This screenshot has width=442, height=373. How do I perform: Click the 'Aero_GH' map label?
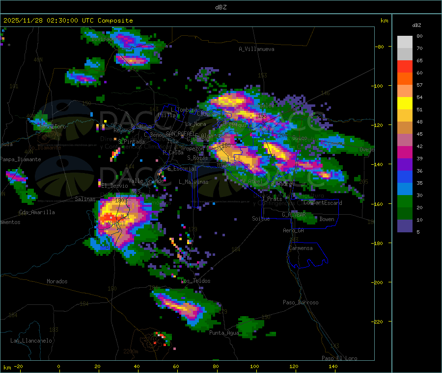(x=294, y=230)
